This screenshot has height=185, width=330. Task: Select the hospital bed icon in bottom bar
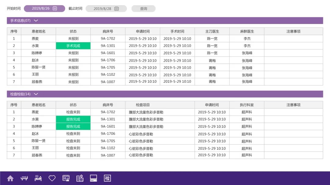pyautogui.click(x=24, y=178)
